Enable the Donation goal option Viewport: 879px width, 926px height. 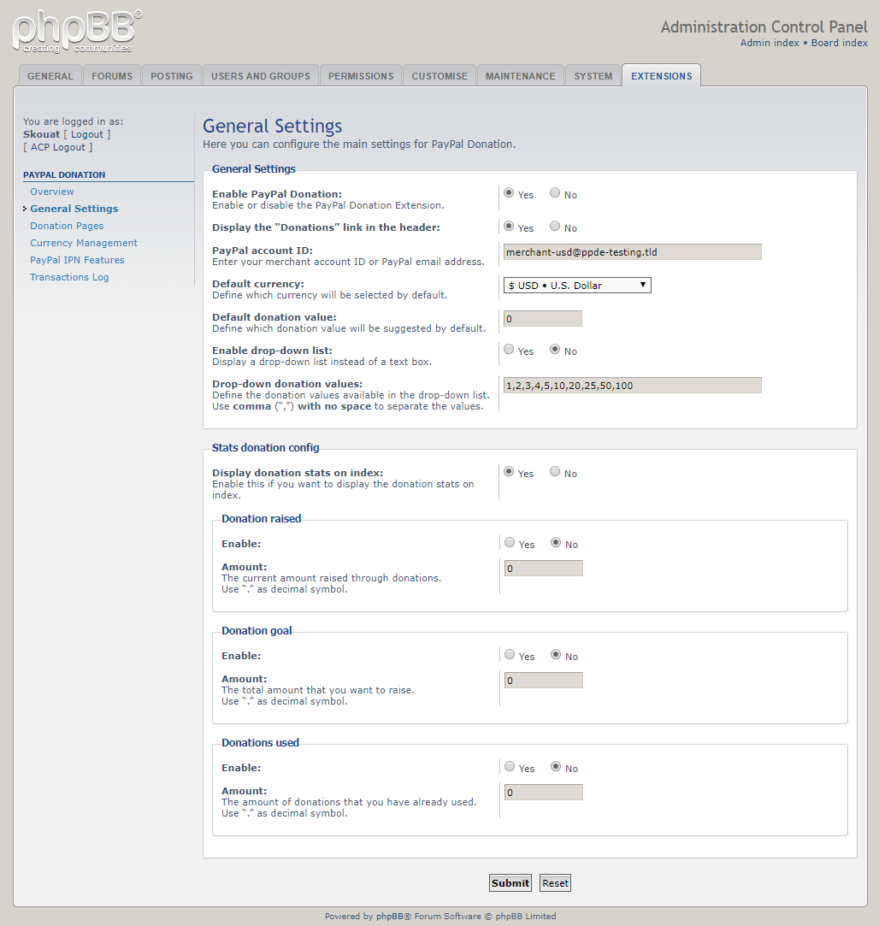click(509, 654)
